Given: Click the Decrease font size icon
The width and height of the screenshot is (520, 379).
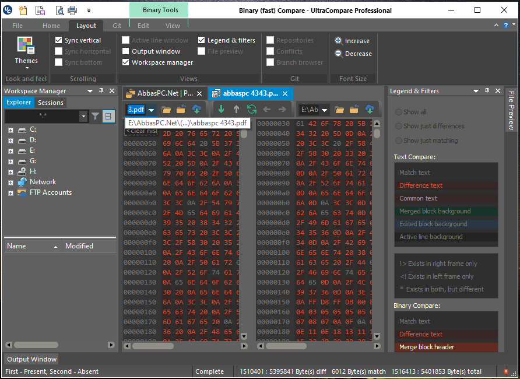Looking at the screenshot, I should (338, 54).
